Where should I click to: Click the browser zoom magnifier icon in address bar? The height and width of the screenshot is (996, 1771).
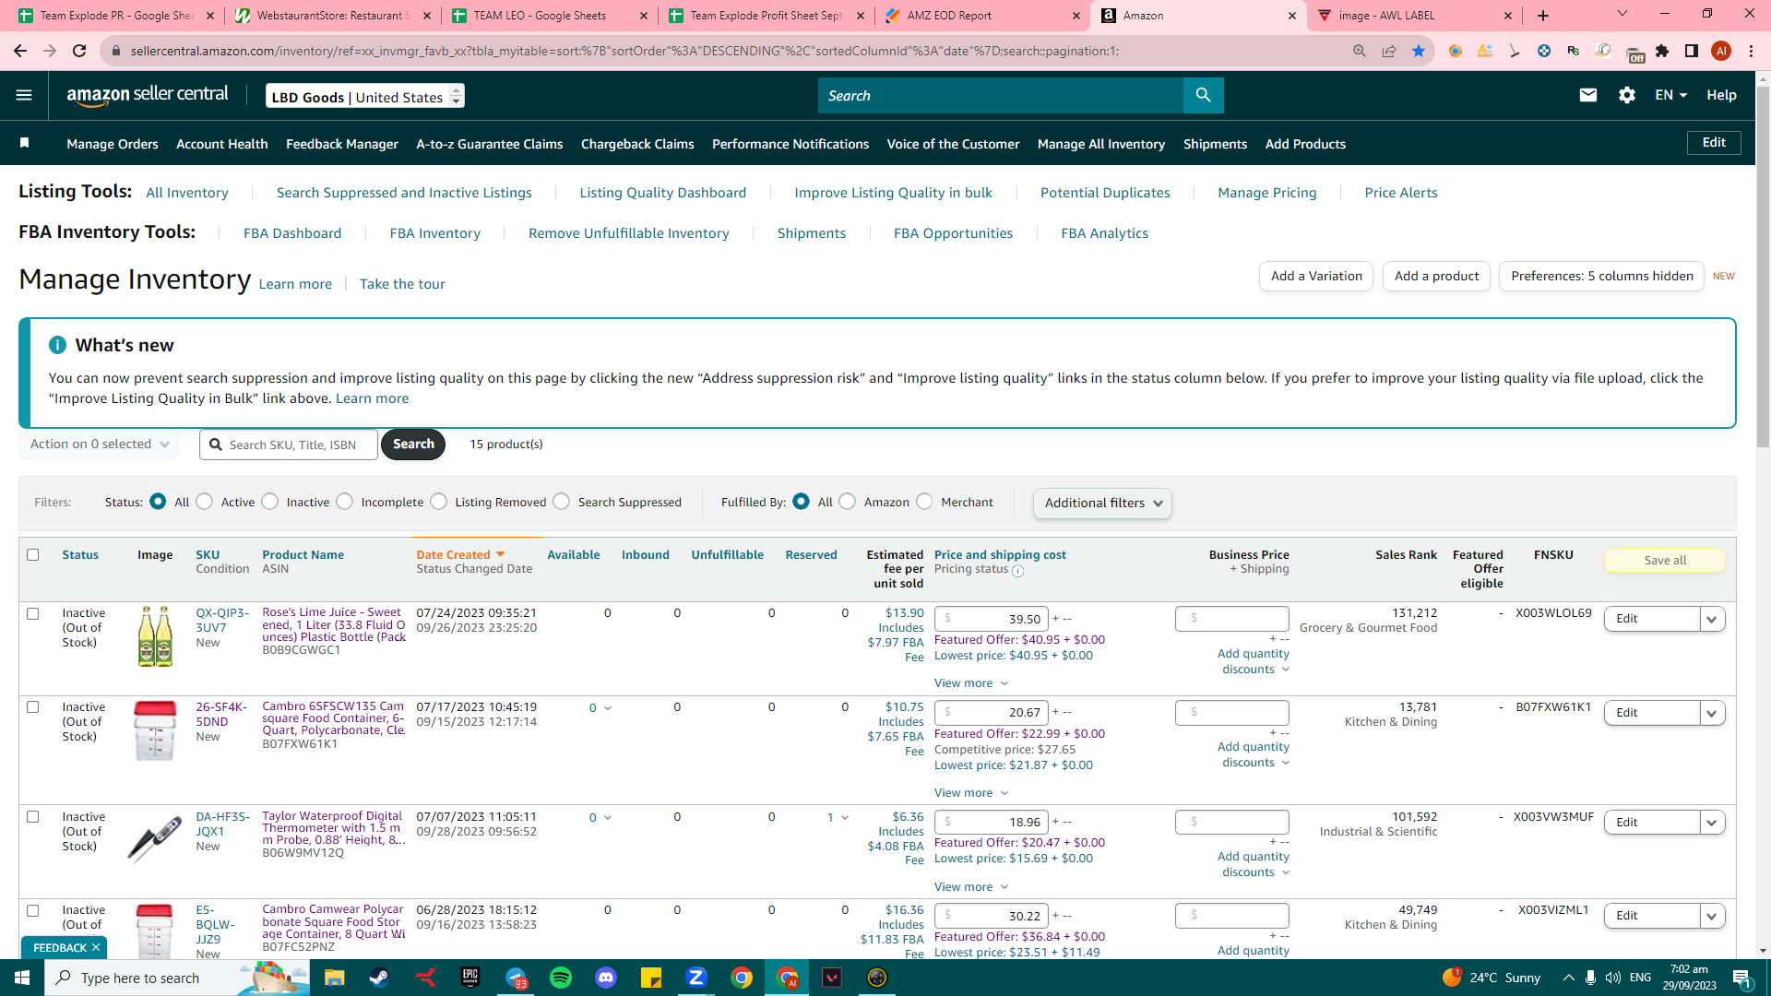pyautogui.click(x=1360, y=51)
